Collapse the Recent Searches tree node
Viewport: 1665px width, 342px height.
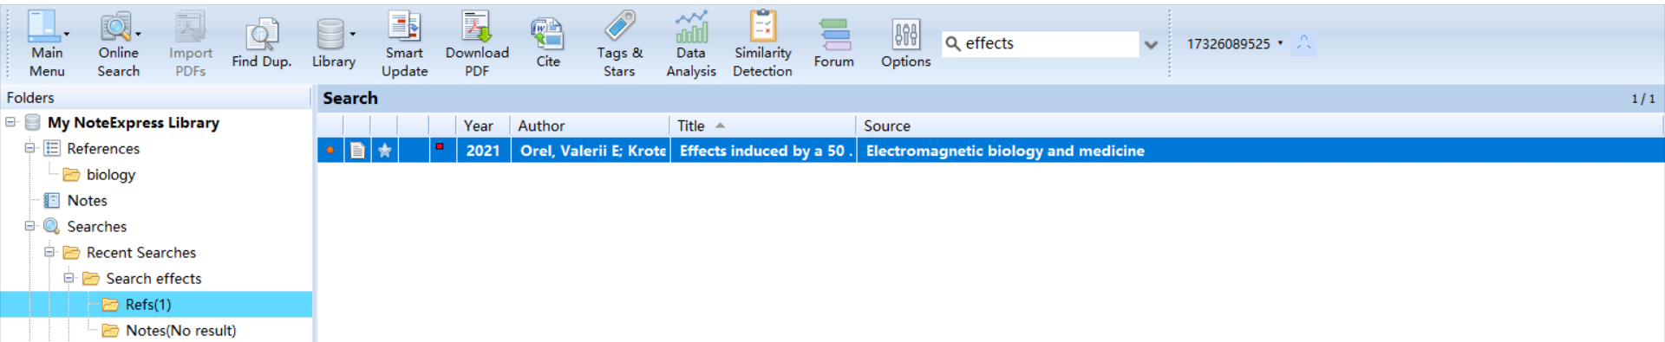[49, 252]
